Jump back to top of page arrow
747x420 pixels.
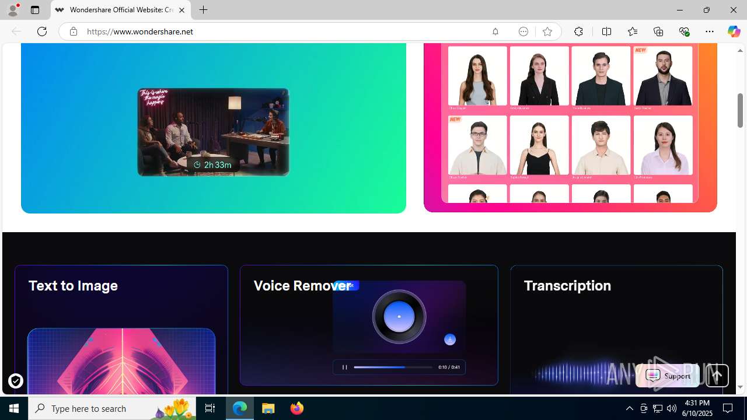click(x=717, y=376)
